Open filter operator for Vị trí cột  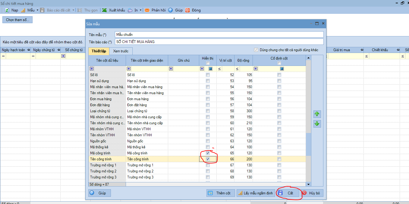tap(219, 69)
